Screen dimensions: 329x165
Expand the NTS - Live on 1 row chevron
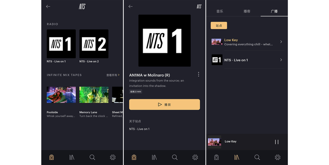pyautogui.click(x=281, y=60)
